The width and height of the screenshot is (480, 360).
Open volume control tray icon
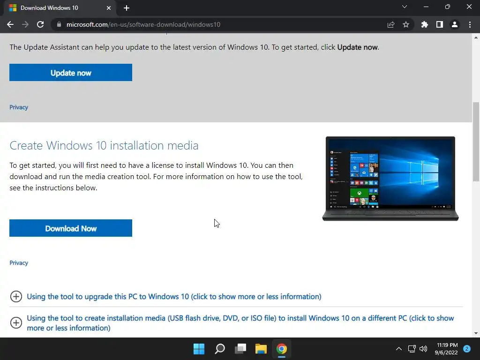point(423,349)
